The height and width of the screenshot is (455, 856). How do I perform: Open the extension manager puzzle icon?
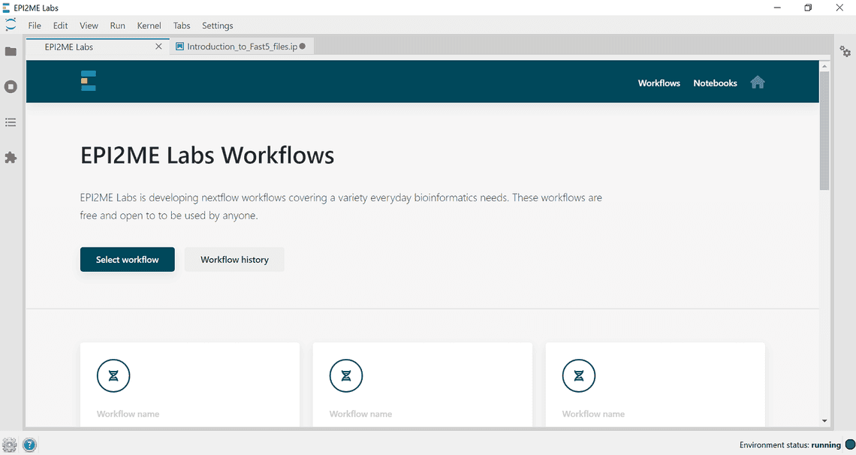(11, 157)
